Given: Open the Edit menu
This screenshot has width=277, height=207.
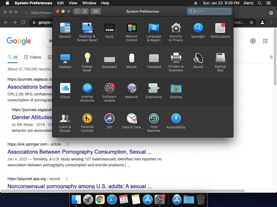Looking at the screenshot, I should [x=60, y=3].
